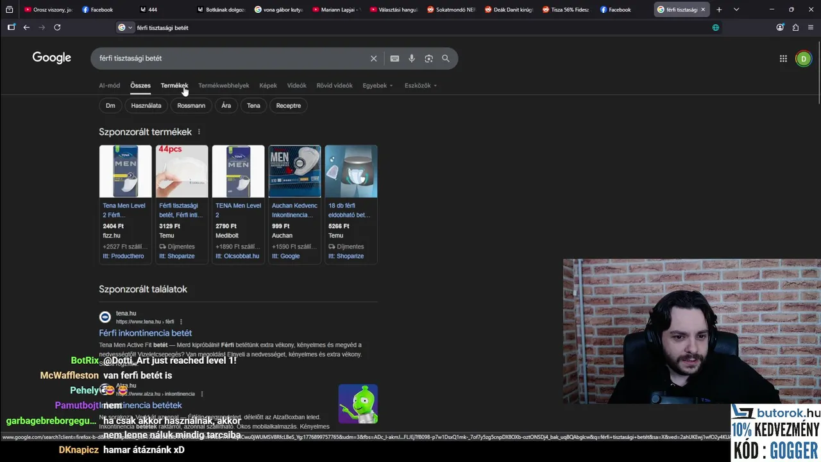
Task: Open the 44pcs Temu product image
Action: coord(182,171)
